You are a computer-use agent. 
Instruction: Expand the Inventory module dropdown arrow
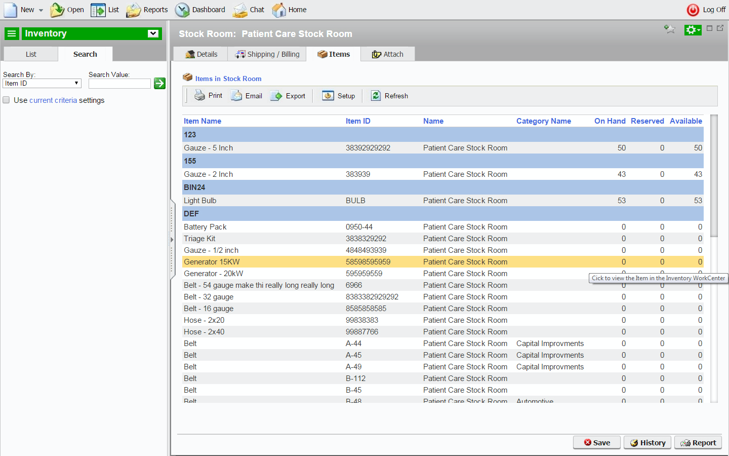(x=153, y=33)
